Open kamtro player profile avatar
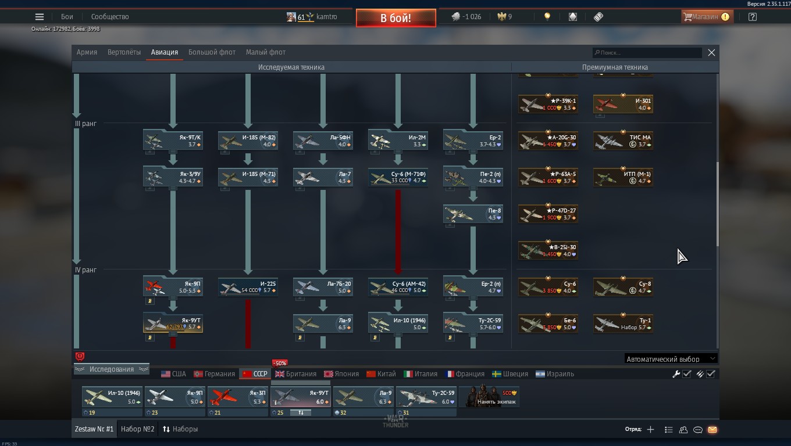 tap(291, 17)
